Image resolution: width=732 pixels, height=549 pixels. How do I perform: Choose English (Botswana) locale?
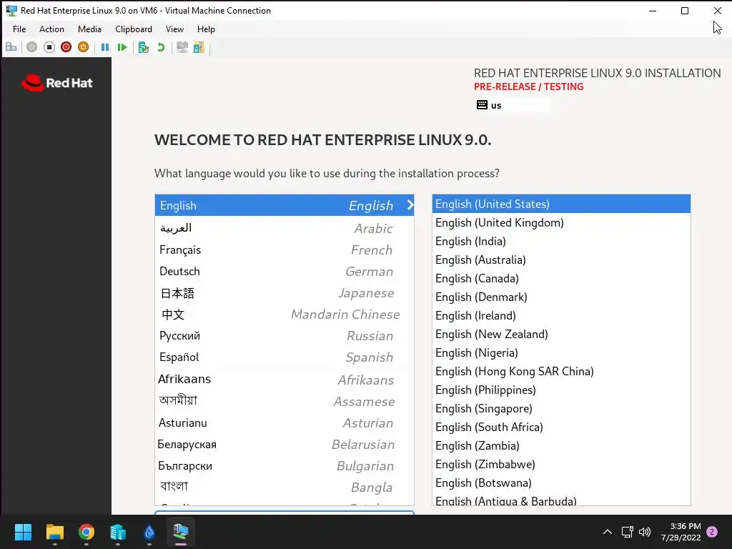click(561, 483)
